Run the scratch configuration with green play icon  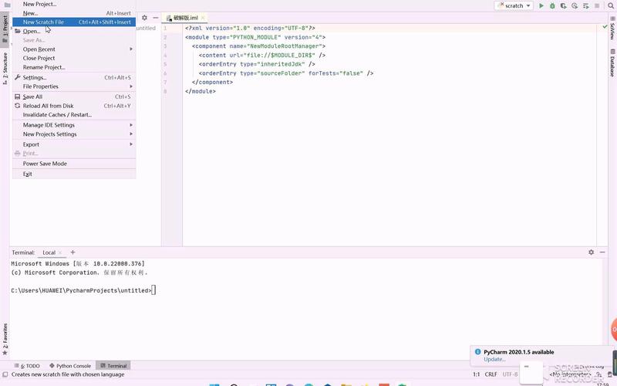tap(541, 6)
